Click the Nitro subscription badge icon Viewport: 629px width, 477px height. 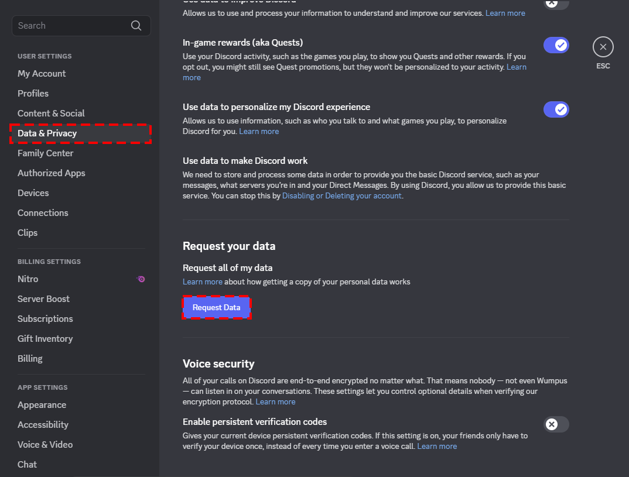(x=141, y=279)
